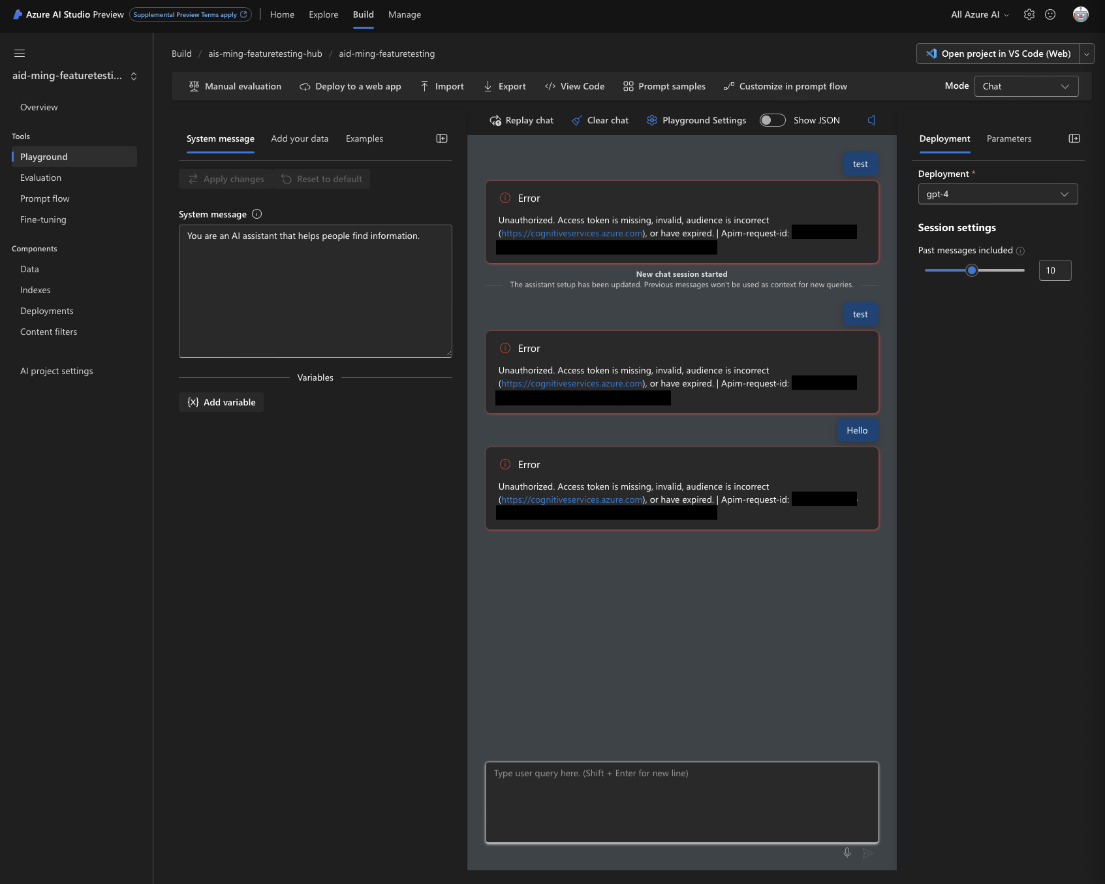Click the VS Code logo icon
Image resolution: width=1105 pixels, height=884 pixels.
[931, 54]
